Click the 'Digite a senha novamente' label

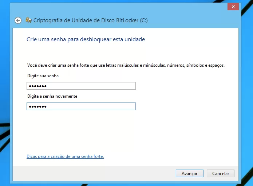click(x=52, y=96)
